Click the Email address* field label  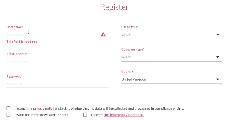18,54
